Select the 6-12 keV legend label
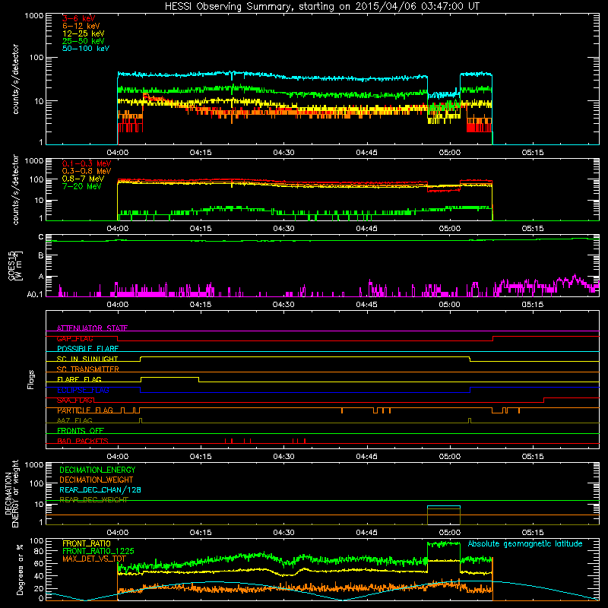Screen dimensions: 608x608 pyautogui.click(x=81, y=26)
